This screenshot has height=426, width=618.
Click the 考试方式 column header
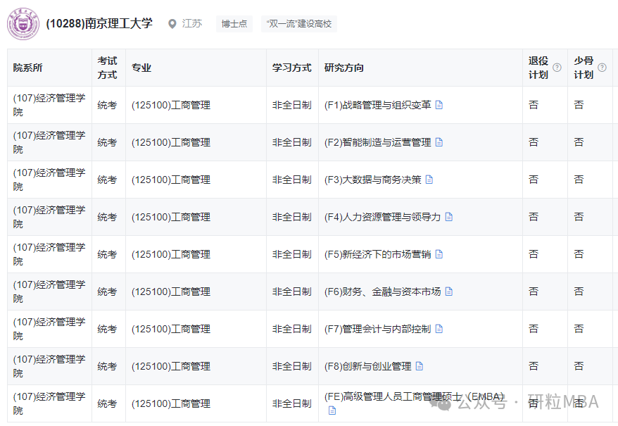(107, 68)
